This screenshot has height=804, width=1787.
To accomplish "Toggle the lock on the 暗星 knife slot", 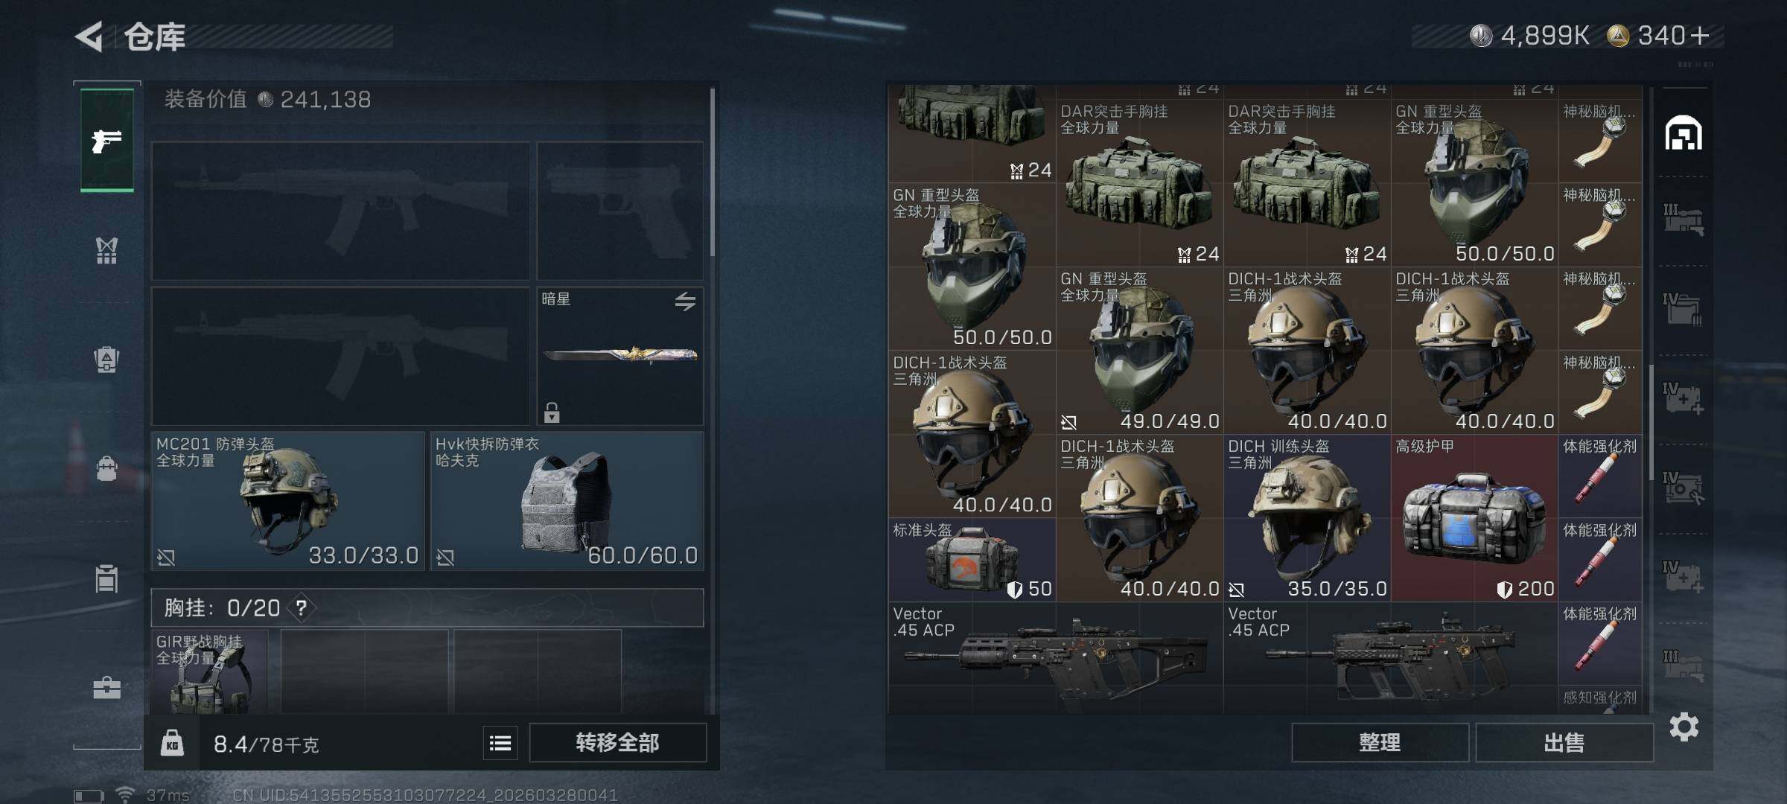I will [x=552, y=412].
